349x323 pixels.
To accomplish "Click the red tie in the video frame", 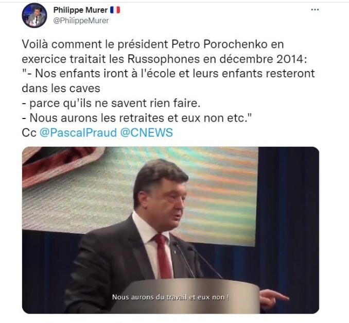I will (x=163, y=256).
